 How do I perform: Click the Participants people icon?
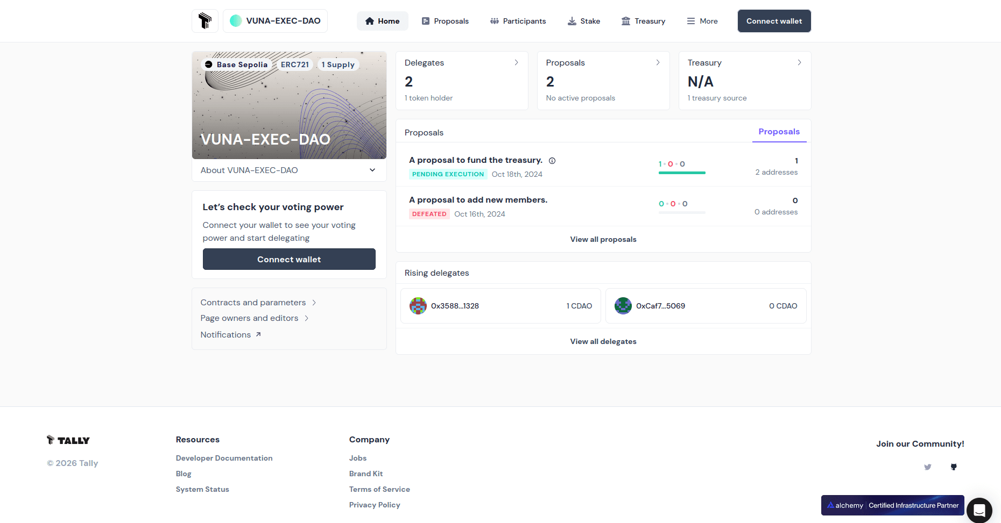(x=494, y=20)
